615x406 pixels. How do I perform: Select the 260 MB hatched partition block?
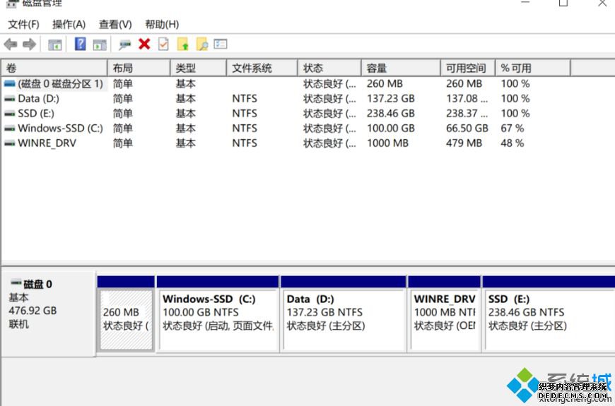126,314
